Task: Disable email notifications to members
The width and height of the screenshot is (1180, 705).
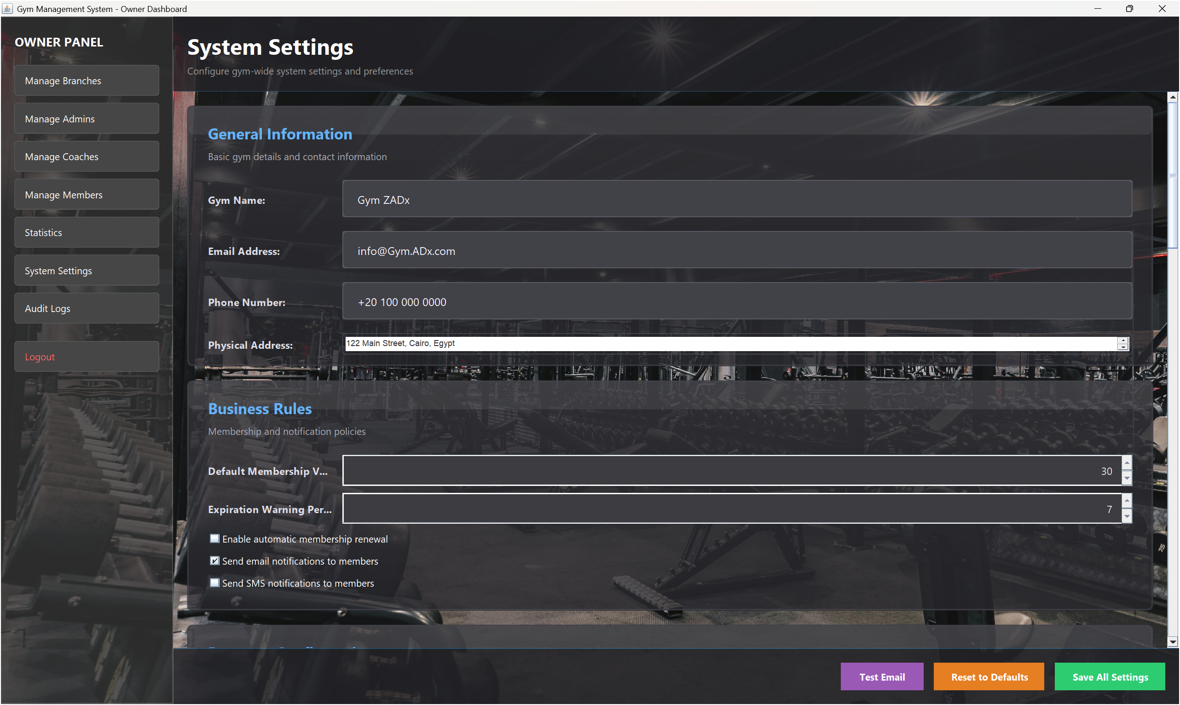Action: pos(214,560)
